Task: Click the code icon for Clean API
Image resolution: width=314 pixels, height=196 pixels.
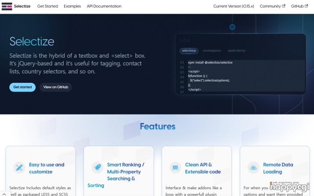Action: tap(175, 167)
